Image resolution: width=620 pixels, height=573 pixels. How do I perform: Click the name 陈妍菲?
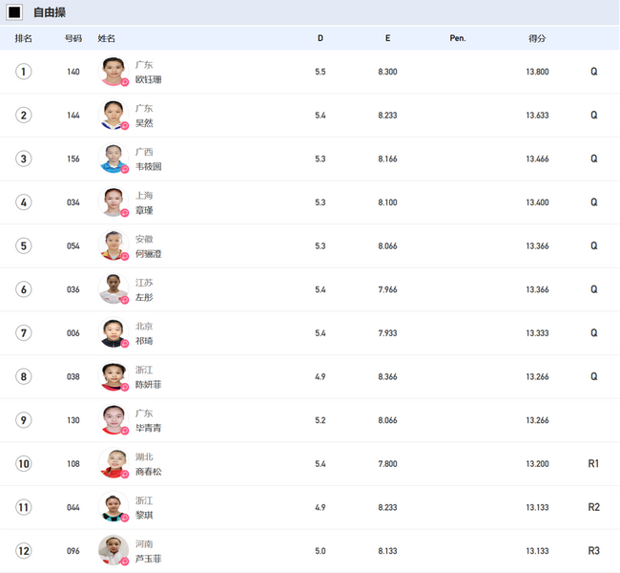point(148,385)
